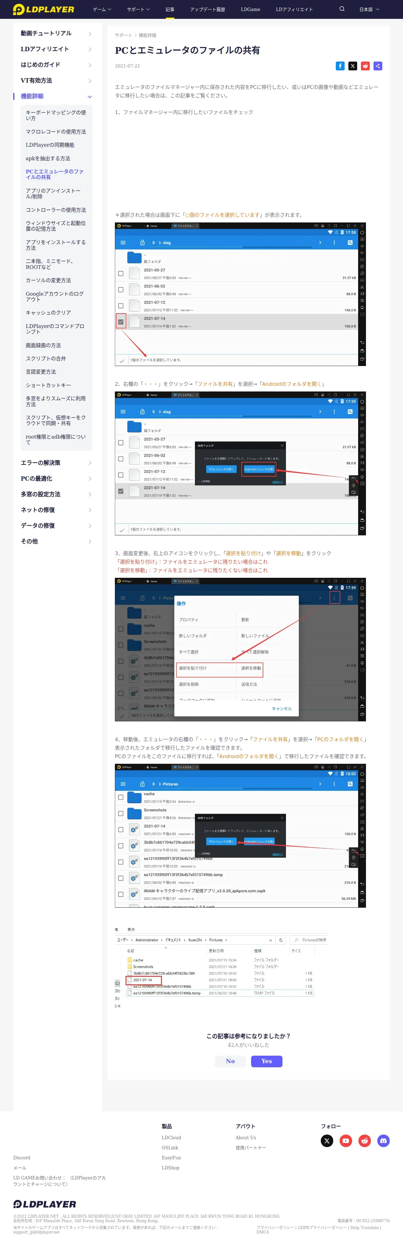Open footer Discord follow icon
This screenshot has width=403, height=1247.
click(384, 1141)
